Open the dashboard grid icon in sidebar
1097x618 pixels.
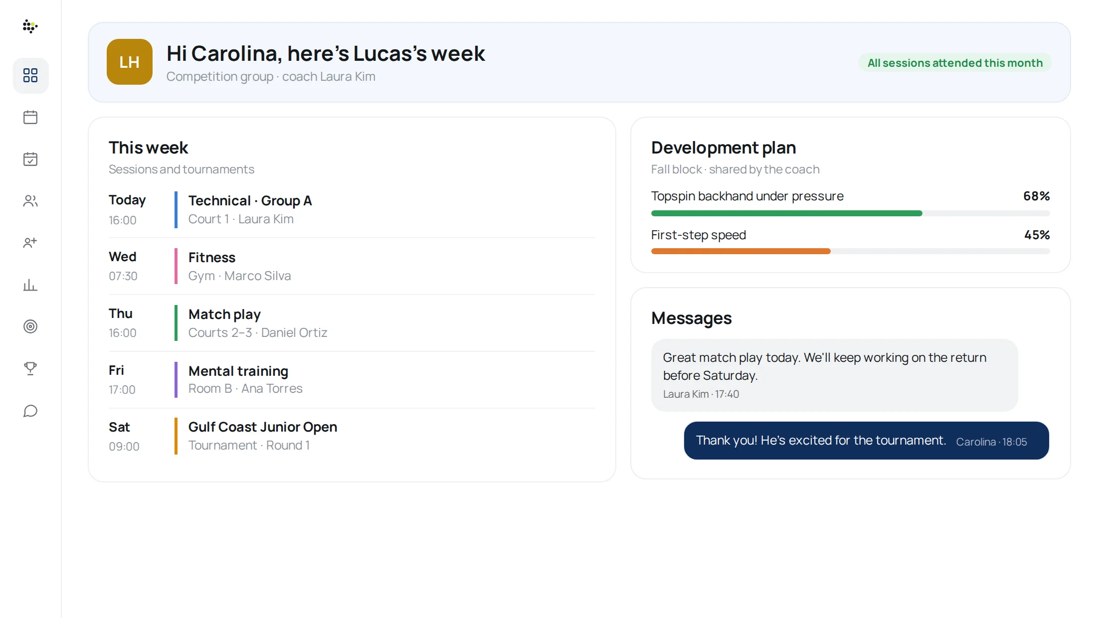[30, 76]
